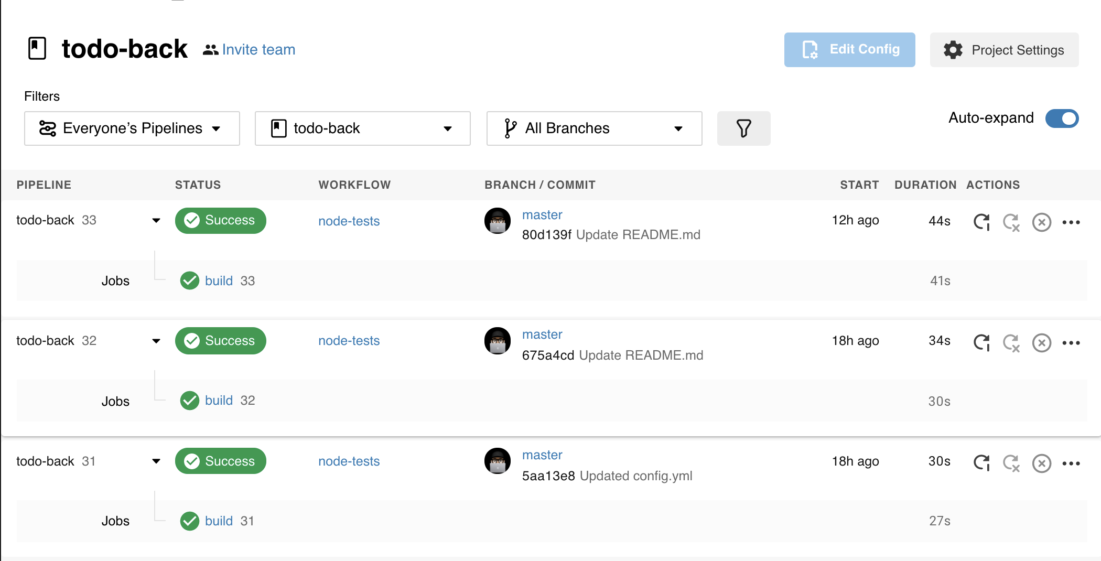Open node-tests workflow for pipeline 32
This screenshot has height=561, width=1101.
tap(349, 340)
